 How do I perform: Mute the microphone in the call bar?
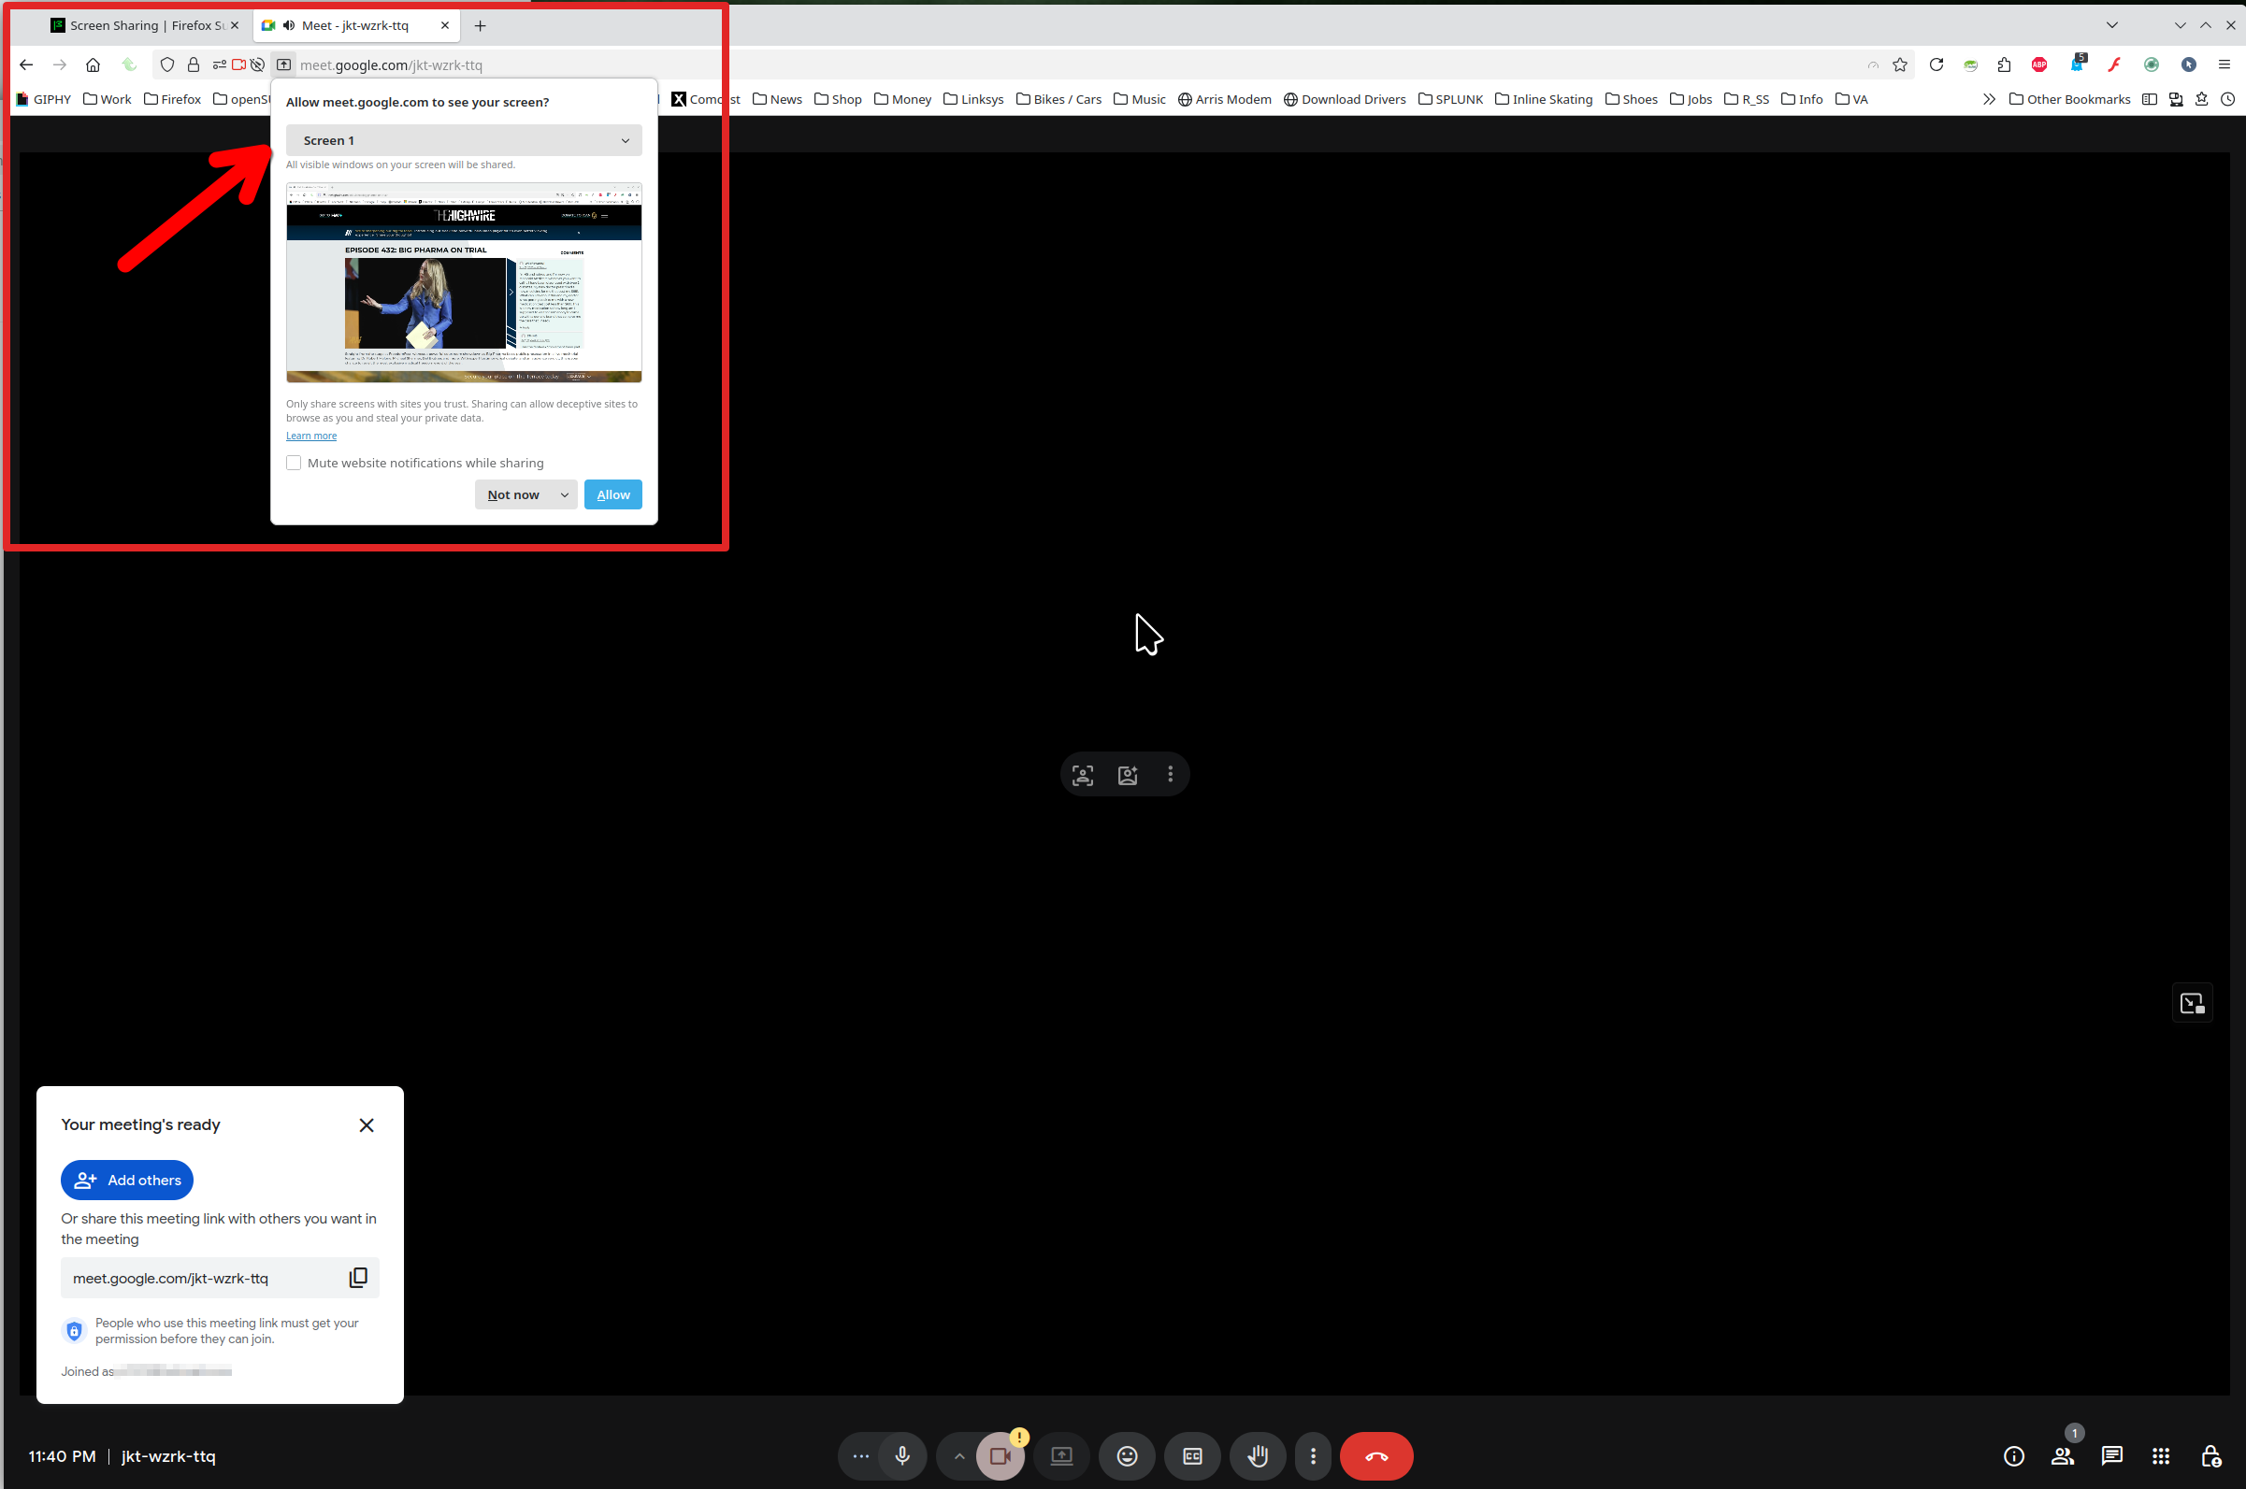(x=902, y=1455)
